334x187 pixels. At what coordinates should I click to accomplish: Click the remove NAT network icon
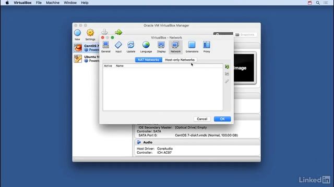pos(227,74)
